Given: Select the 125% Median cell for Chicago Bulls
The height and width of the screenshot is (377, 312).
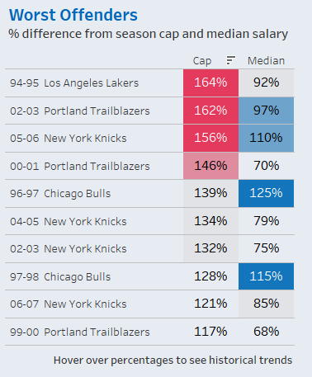Looking at the screenshot, I should point(266,193).
